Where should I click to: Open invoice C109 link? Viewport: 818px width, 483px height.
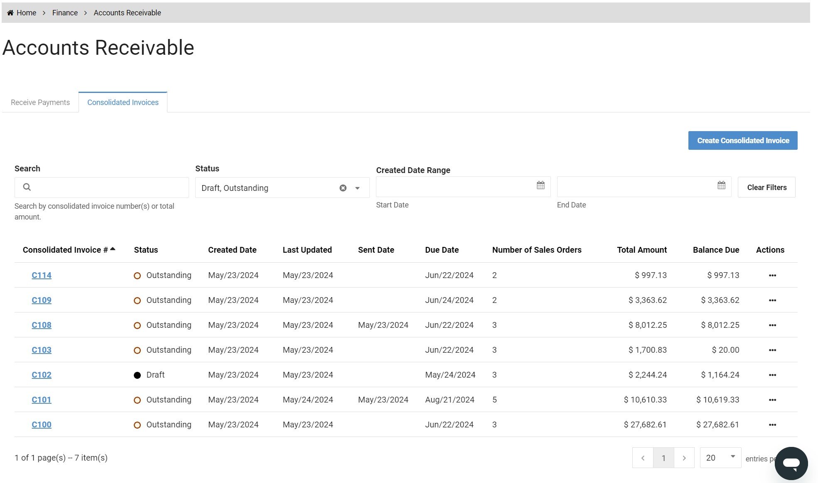(42, 300)
